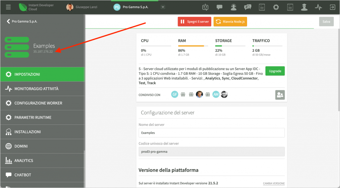Image resolution: width=340 pixels, height=188 pixels.
Task: Click the cloud network icon beside Installazioni
Action: (8, 132)
